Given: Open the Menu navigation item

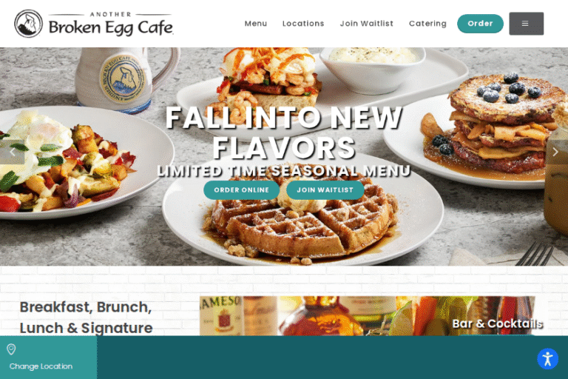Looking at the screenshot, I should [x=256, y=24].
